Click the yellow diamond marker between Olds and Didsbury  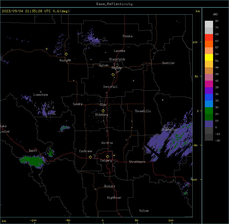point(103,111)
